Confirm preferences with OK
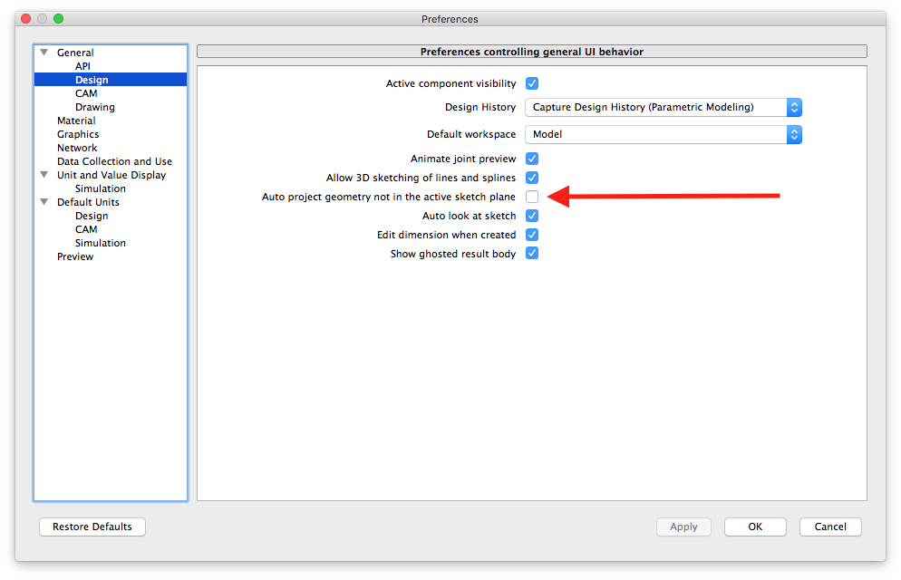The height and width of the screenshot is (580, 901). pyautogui.click(x=755, y=527)
